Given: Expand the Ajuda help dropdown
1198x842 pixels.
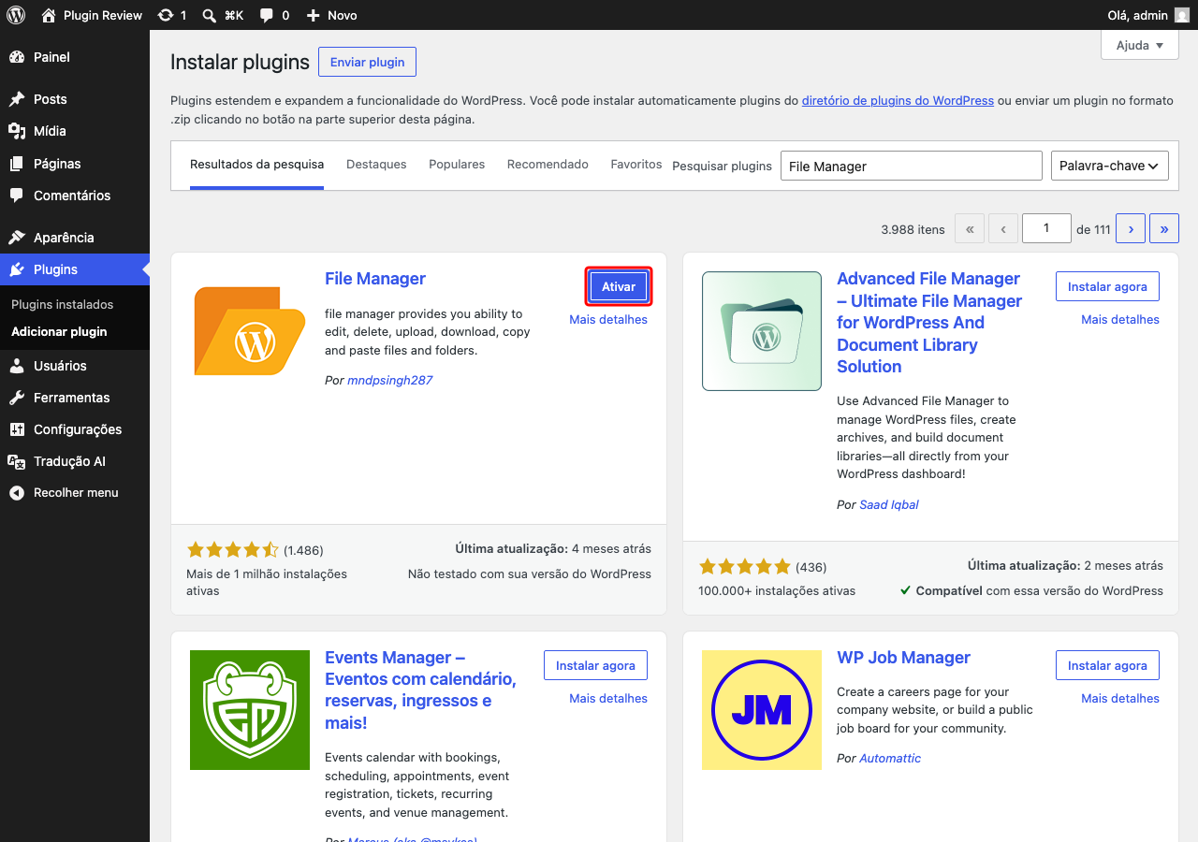Looking at the screenshot, I should (x=1140, y=45).
